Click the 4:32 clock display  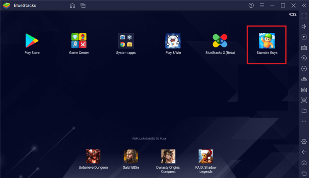tap(292, 14)
